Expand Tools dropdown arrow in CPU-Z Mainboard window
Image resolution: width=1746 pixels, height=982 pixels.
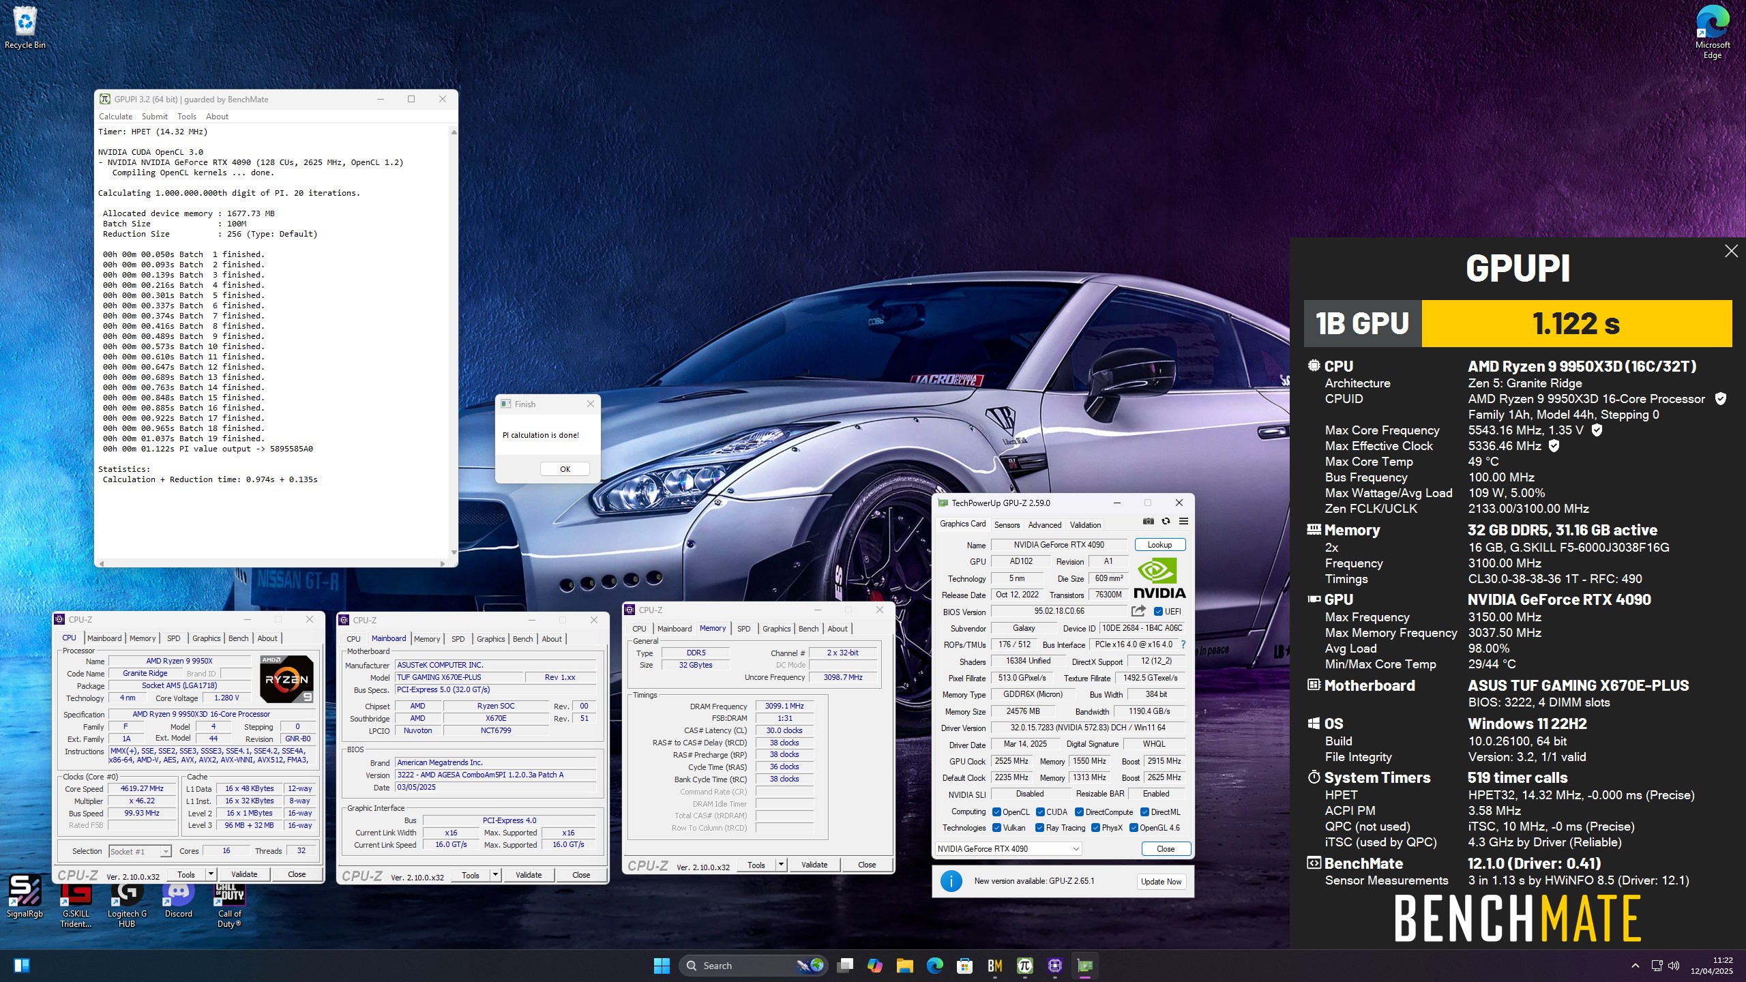pos(495,875)
